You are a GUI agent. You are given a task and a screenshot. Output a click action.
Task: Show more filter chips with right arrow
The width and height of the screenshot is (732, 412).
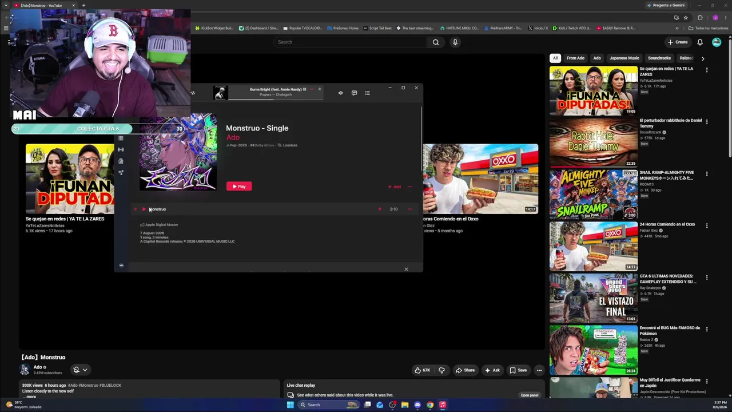(703, 58)
